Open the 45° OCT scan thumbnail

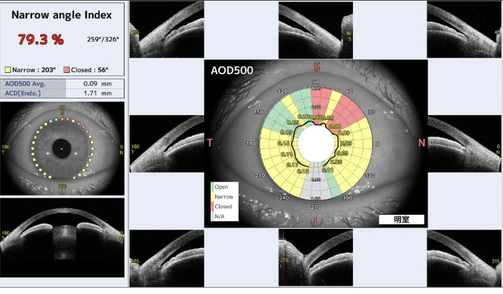coord(463,30)
